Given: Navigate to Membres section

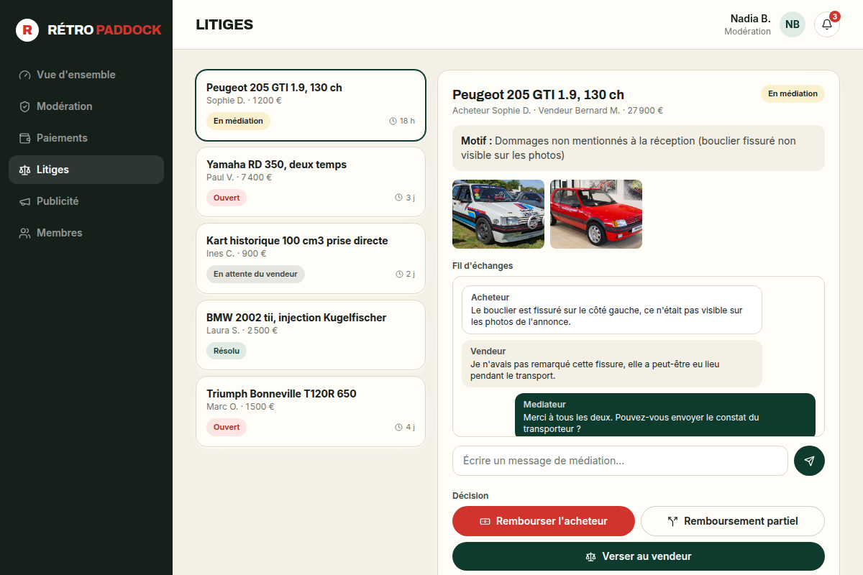Looking at the screenshot, I should coord(86,233).
